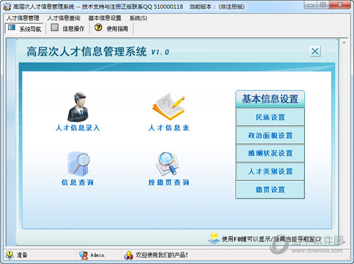Open the 基本信息设置 menu
Viewport: 354px width, 264px height.
coord(105,18)
